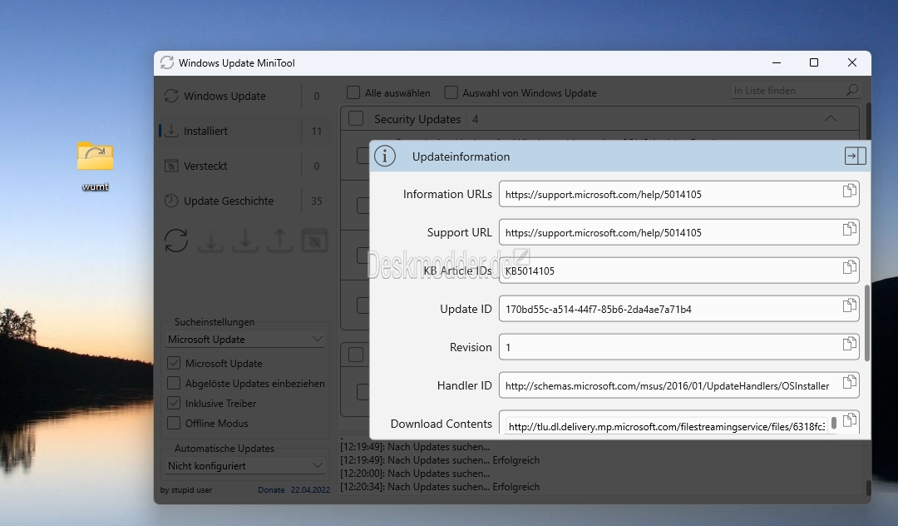The image size is (898, 526).
Task: Minimize the Windows Update MiniTool window
Action: point(776,62)
